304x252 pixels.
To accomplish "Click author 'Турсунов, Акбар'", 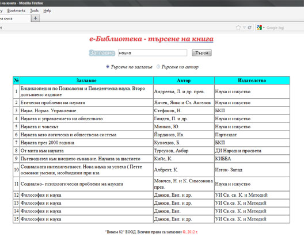I will pos(171,151).
